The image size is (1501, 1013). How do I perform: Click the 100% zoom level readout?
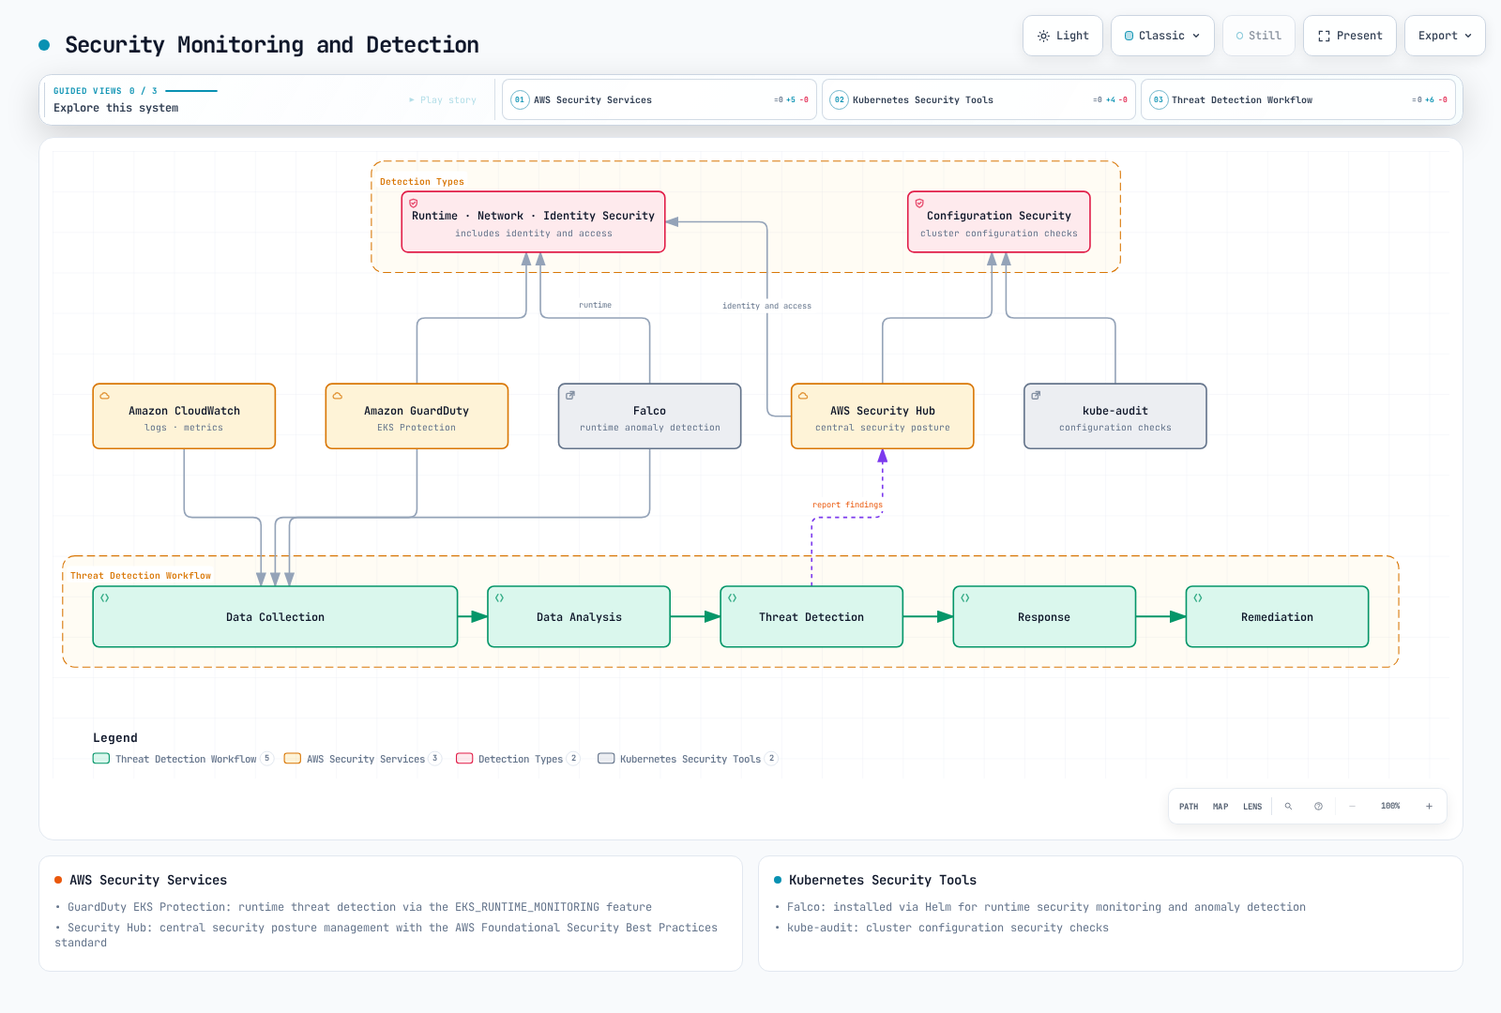pyautogui.click(x=1390, y=807)
